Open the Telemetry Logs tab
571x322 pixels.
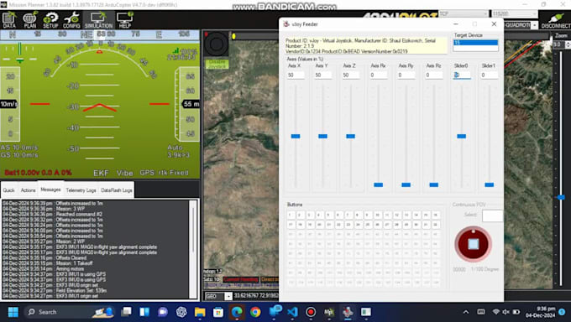point(81,190)
